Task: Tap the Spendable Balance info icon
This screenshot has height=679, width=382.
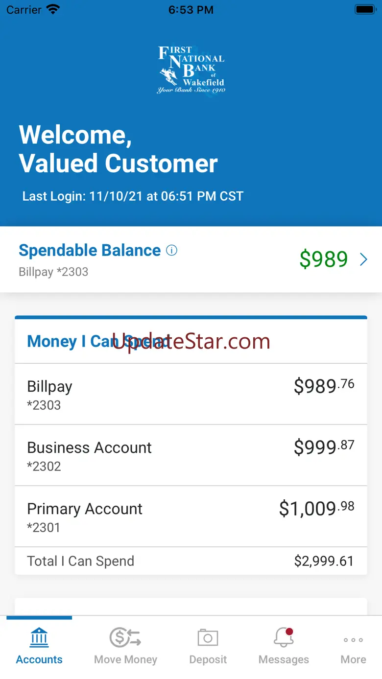Action: 171,251
